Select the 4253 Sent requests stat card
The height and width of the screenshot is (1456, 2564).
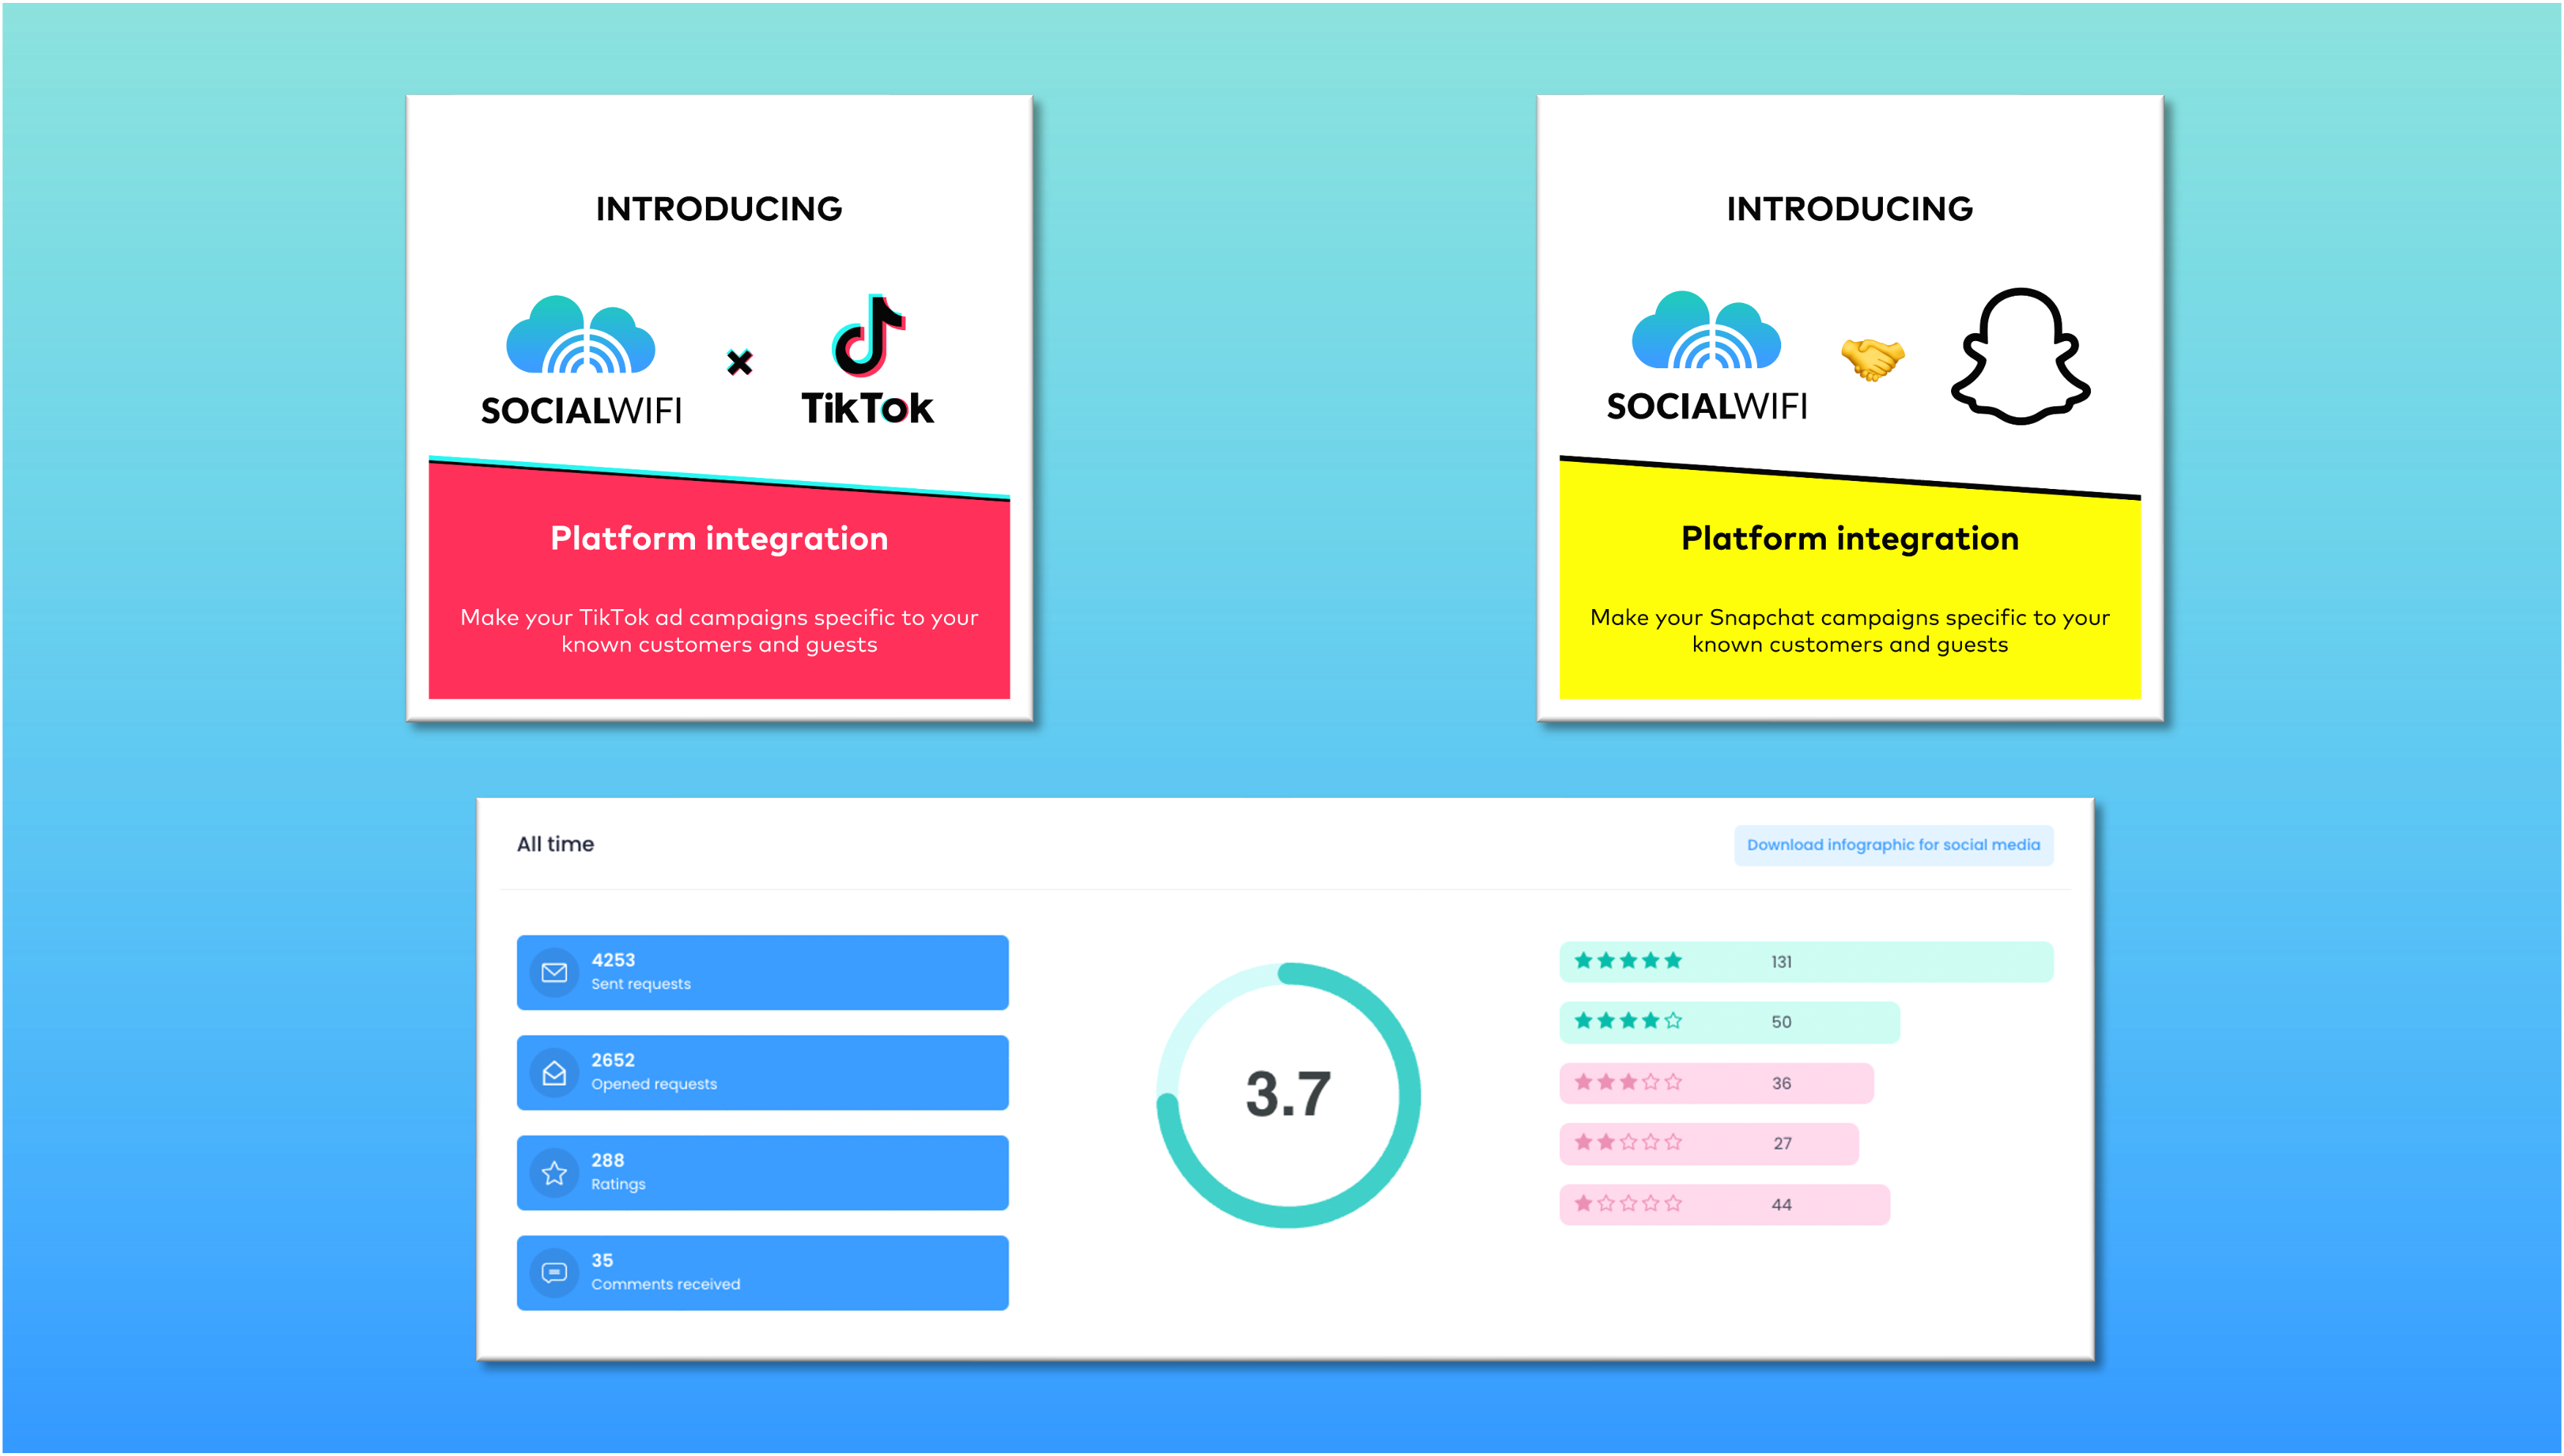762,972
